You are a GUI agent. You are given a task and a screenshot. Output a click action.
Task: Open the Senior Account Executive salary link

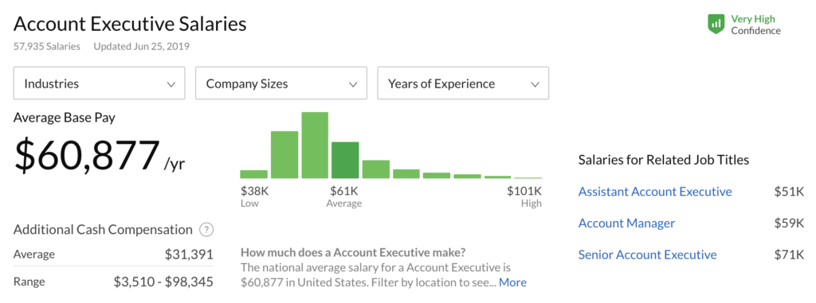647,255
